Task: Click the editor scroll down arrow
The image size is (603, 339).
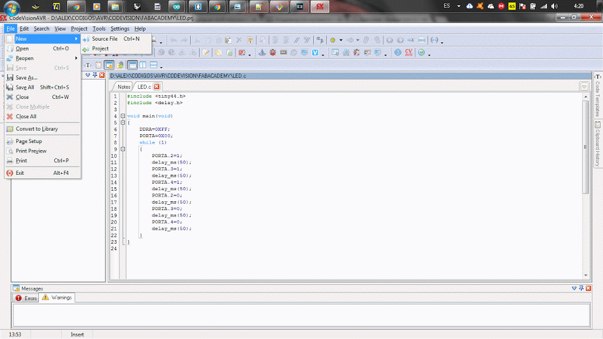Action: tap(586, 275)
